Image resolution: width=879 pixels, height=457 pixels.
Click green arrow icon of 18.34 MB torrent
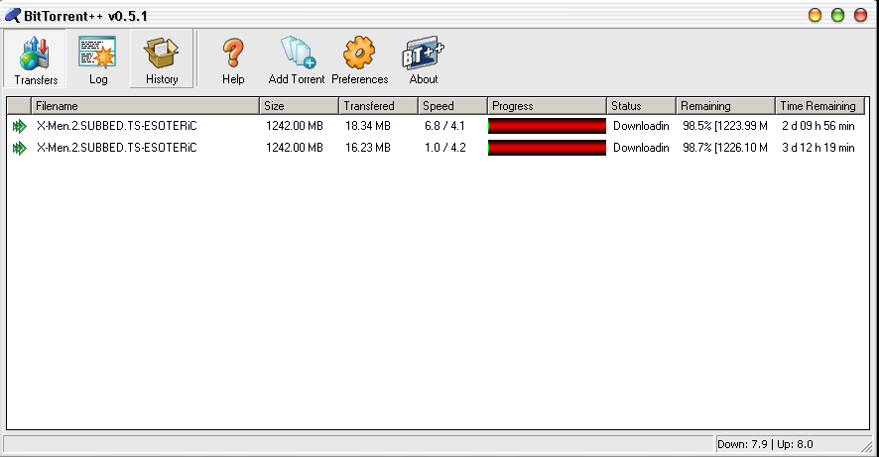pyautogui.click(x=20, y=126)
